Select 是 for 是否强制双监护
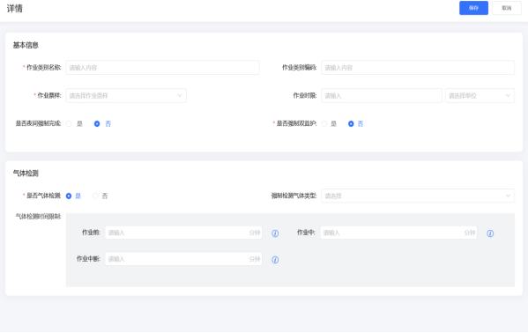Image resolution: width=528 pixels, height=333 pixels. pos(323,124)
